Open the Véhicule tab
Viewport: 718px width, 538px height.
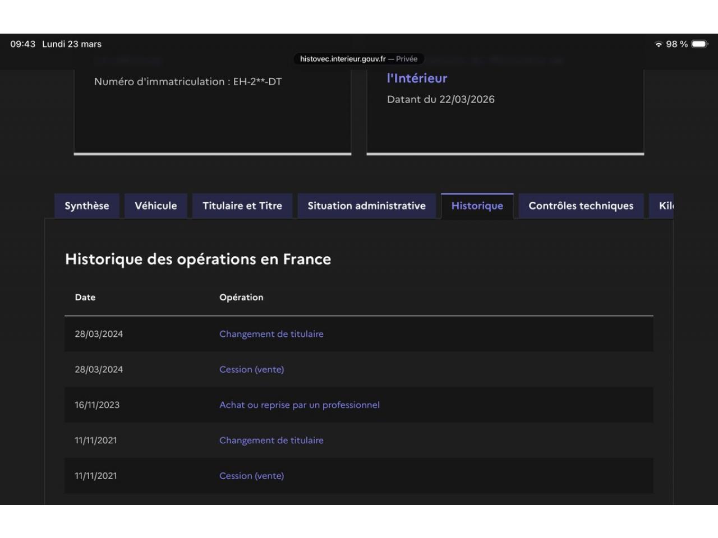(x=155, y=206)
